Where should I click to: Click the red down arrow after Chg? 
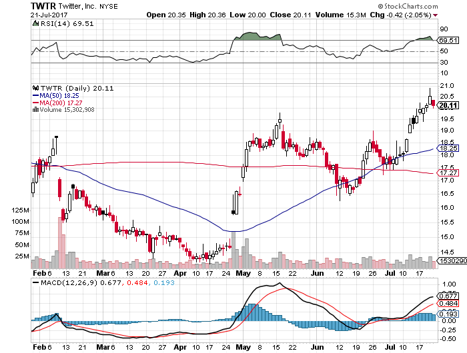point(436,15)
